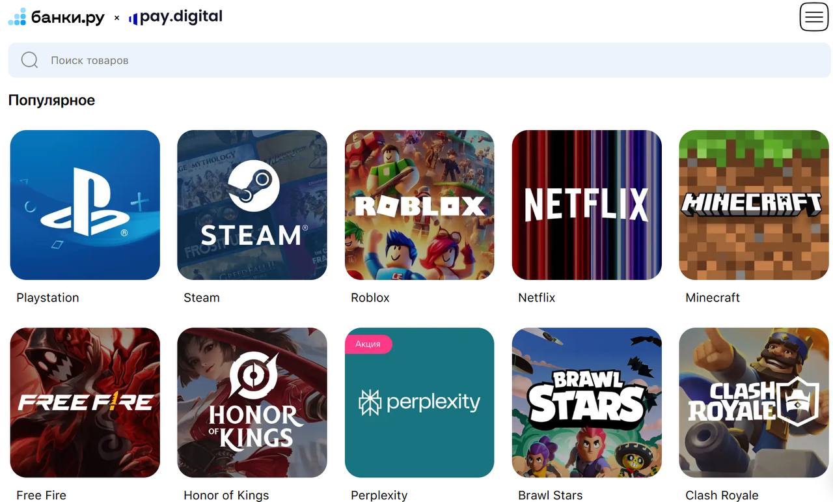This screenshot has width=833, height=502.
Task: Click the Minecraft text link
Action: coord(713,298)
